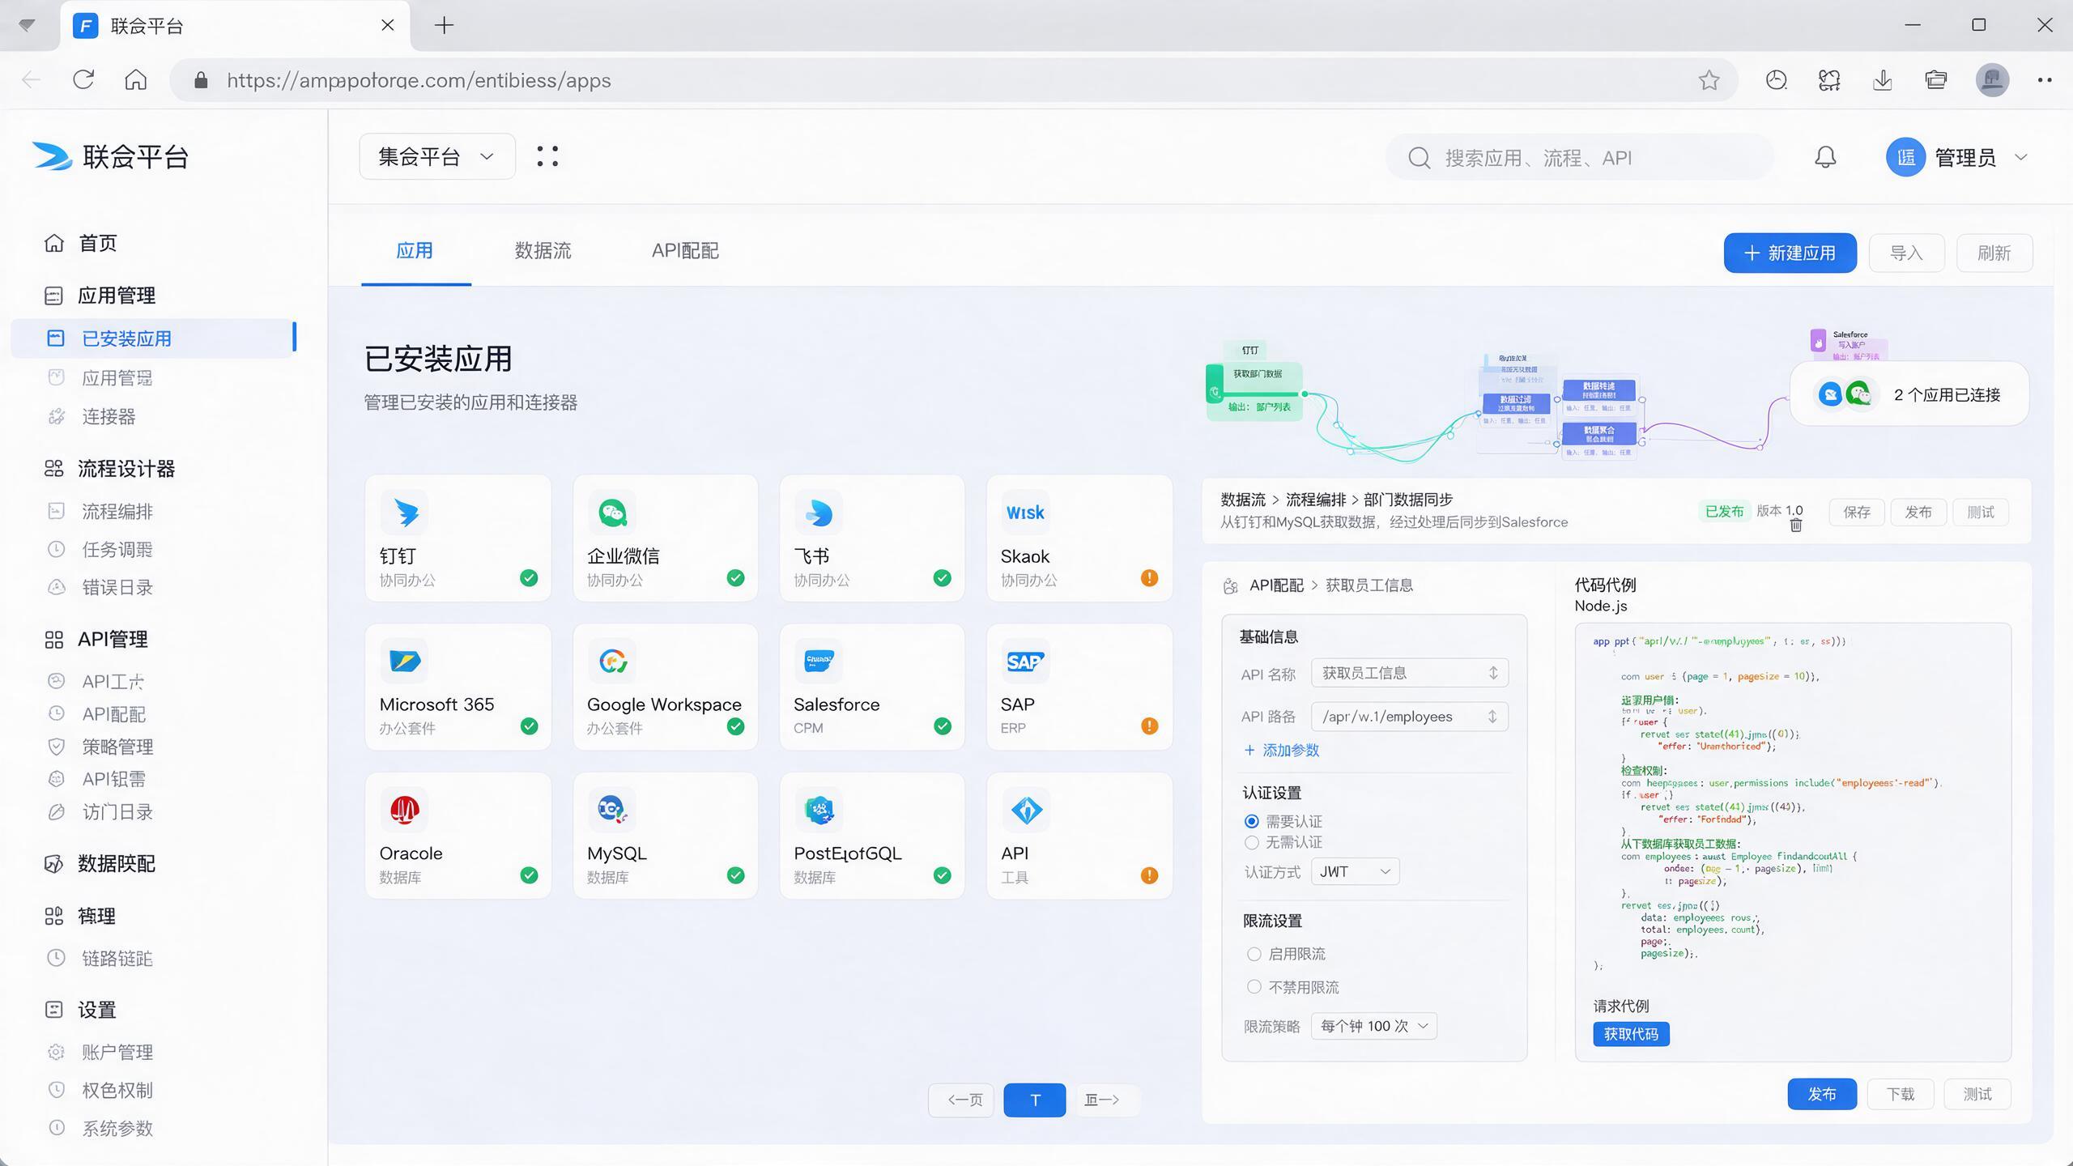Click the current page T pagination button
This screenshot has height=1166, width=2073.
coord(1034,1100)
